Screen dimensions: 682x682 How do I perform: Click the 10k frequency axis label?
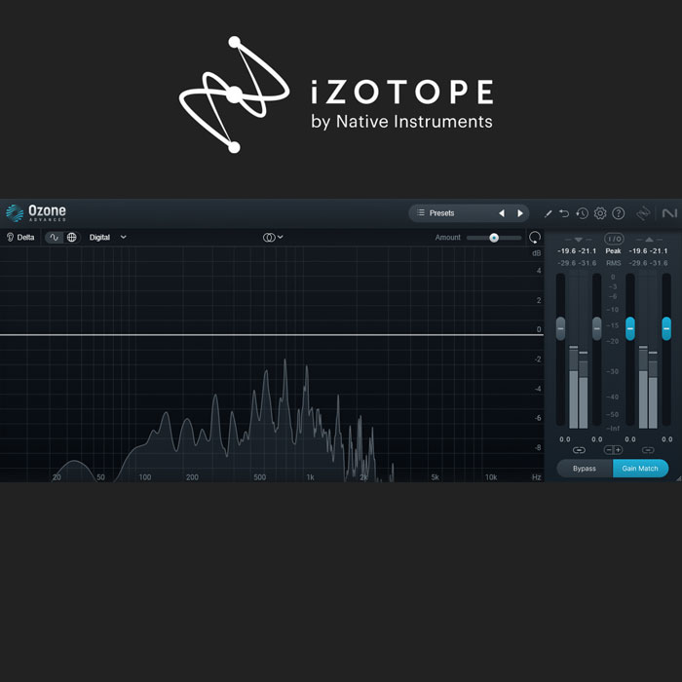(x=491, y=477)
